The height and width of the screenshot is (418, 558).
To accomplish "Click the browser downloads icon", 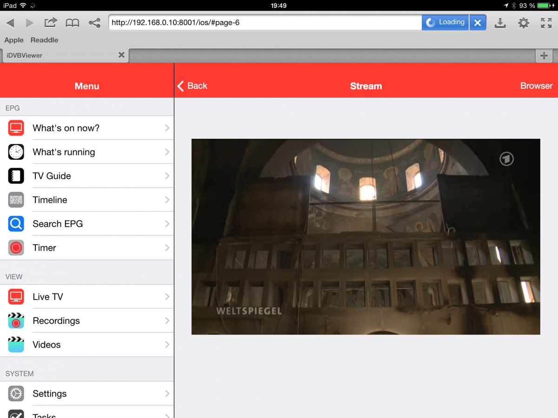I will tap(500, 23).
